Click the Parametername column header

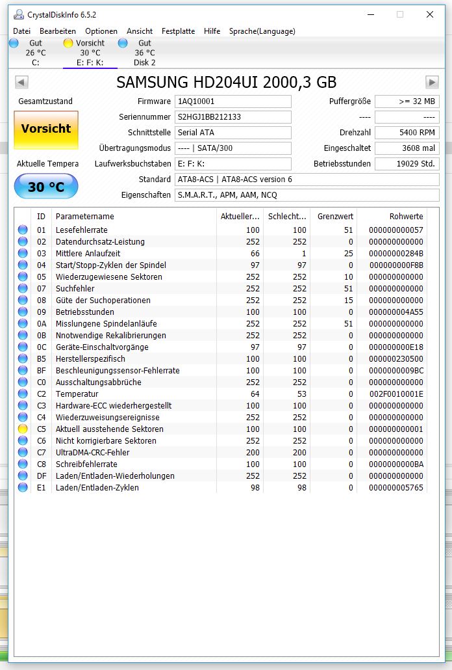[x=134, y=216]
